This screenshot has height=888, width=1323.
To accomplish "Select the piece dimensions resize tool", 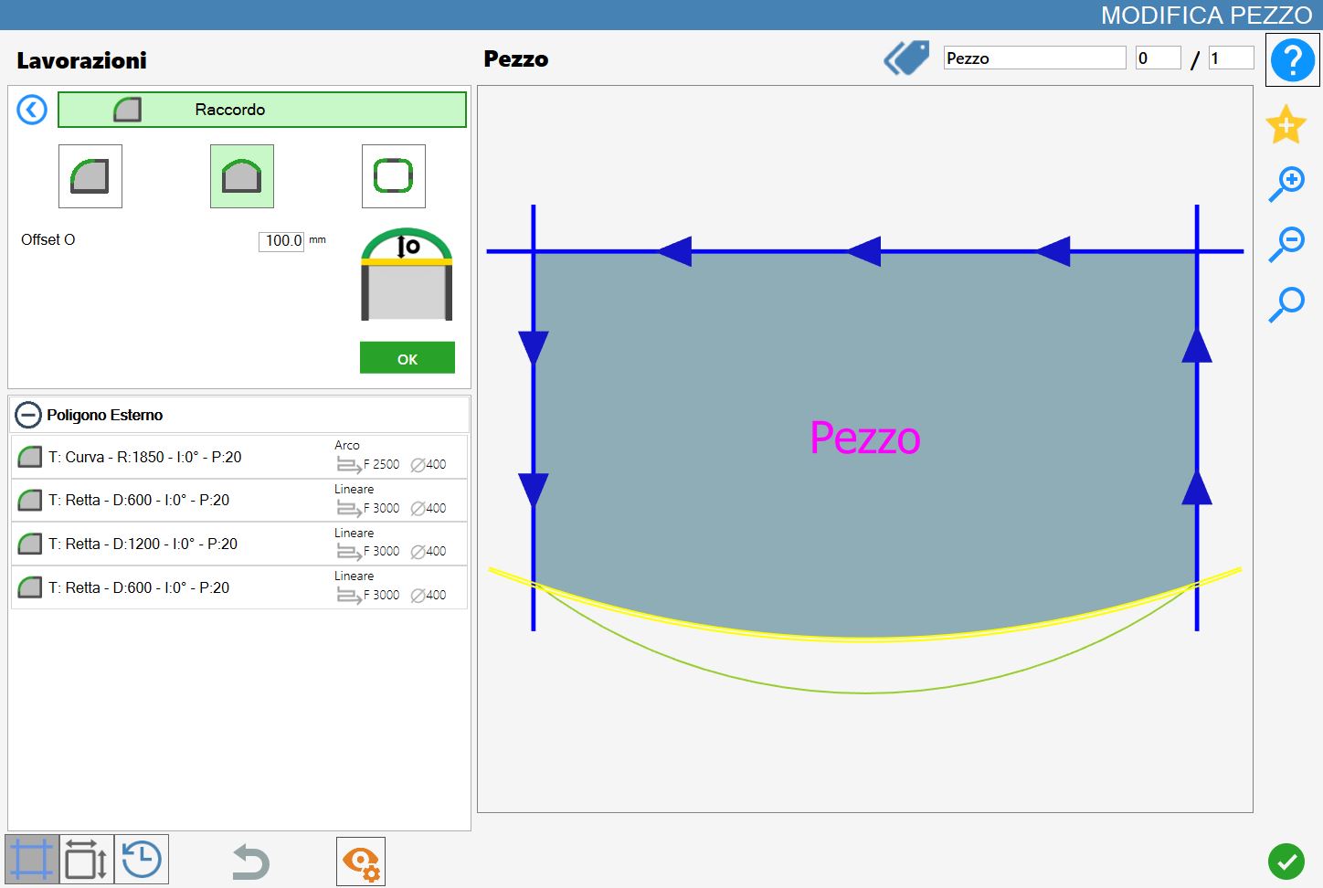I will (87, 860).
